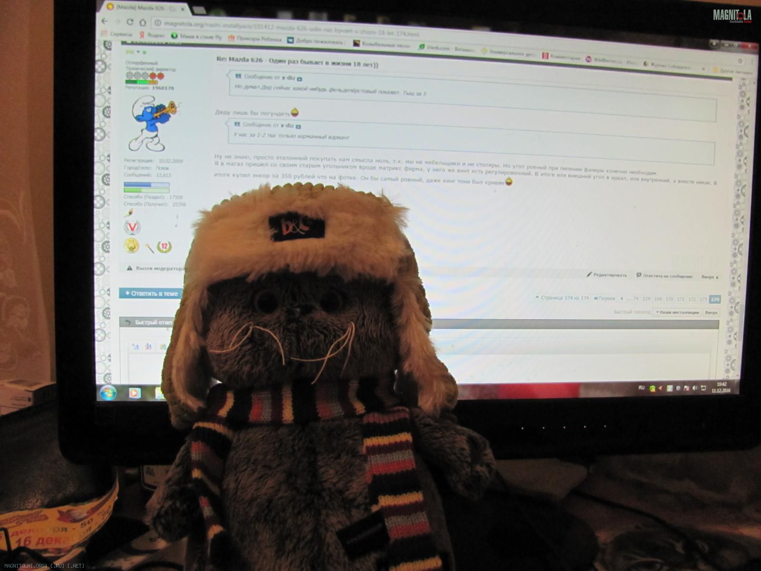761x571 pixels.
Task: Click the V laurel award badge
Action: click(132, 227)
